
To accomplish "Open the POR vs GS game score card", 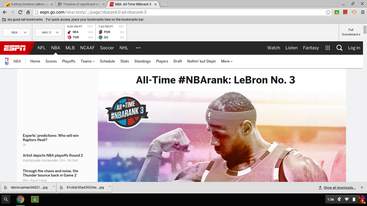I will click(111, 32).
